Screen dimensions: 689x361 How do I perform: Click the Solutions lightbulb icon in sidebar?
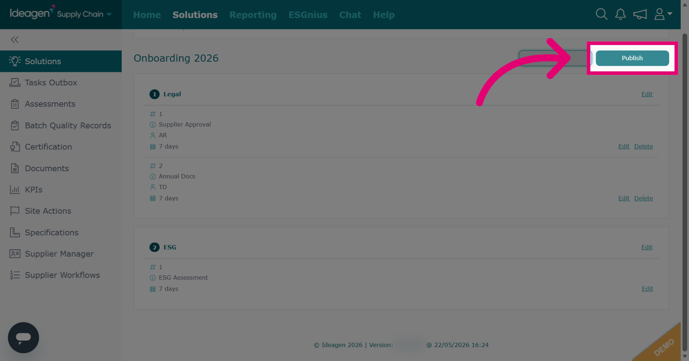[x=15, y=61]
